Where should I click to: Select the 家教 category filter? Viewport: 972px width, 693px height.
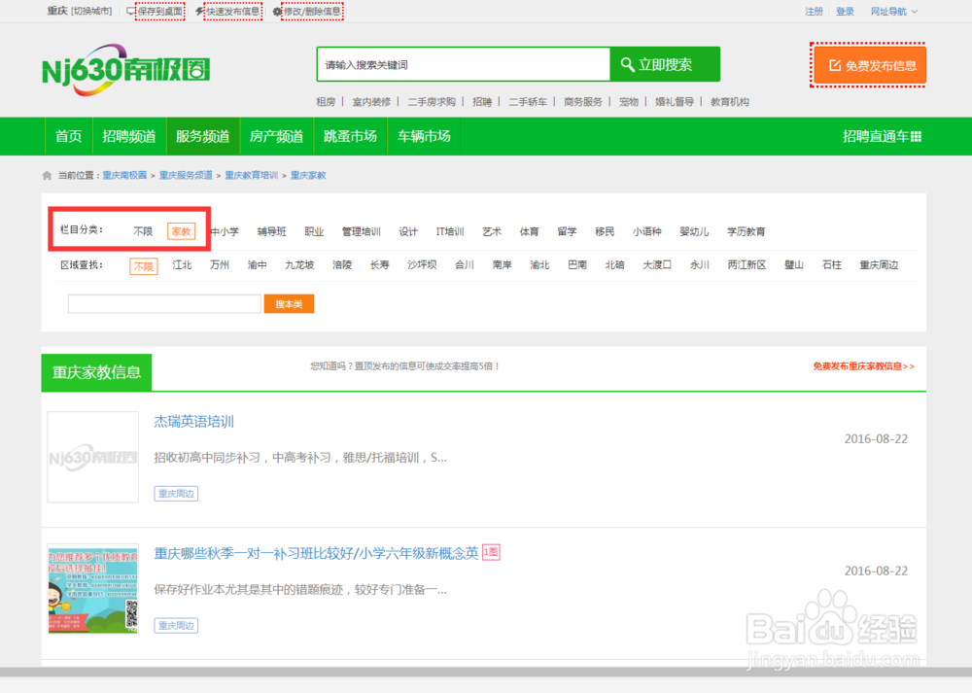(x=181, y=231)
